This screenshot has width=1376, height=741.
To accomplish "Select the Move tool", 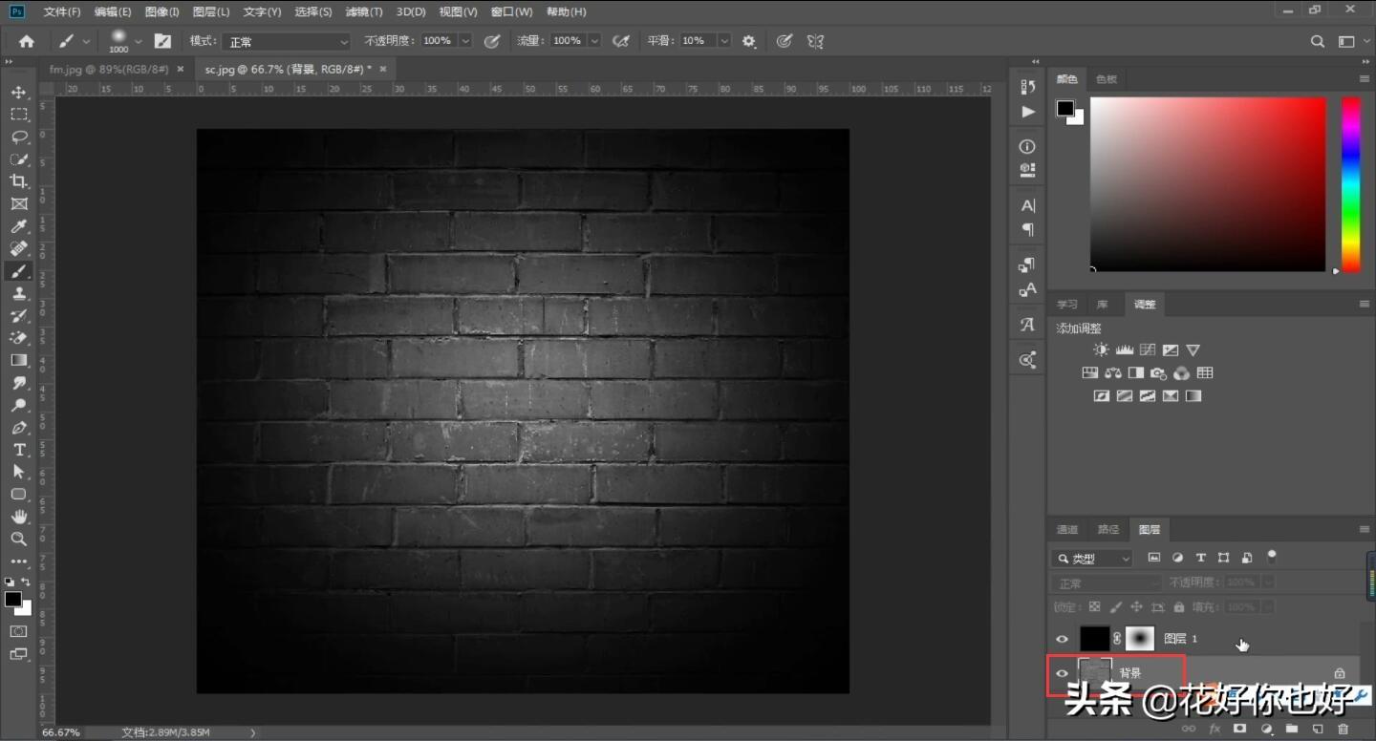I will click(18, 93).
